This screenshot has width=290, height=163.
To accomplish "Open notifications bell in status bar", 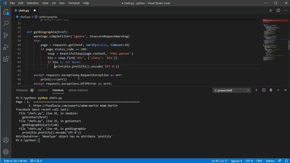I will (x=286, y=161).
